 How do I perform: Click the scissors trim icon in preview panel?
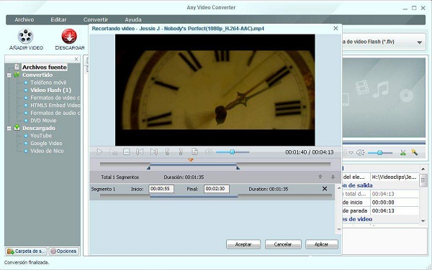coord(402,152)
